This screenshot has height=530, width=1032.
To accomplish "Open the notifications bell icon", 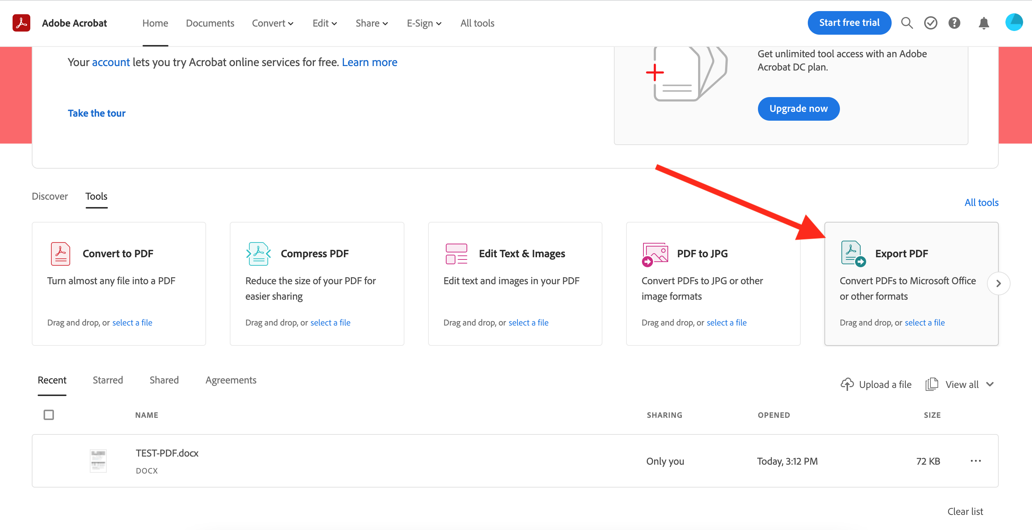I will pos(984,23).
